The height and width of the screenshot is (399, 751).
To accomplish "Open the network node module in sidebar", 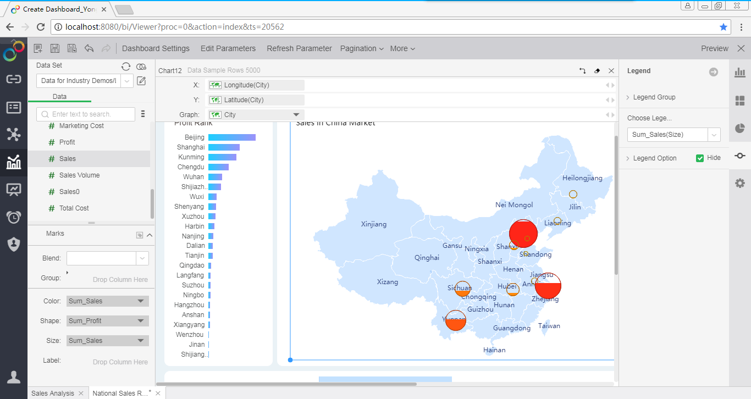I will point(14,135).
